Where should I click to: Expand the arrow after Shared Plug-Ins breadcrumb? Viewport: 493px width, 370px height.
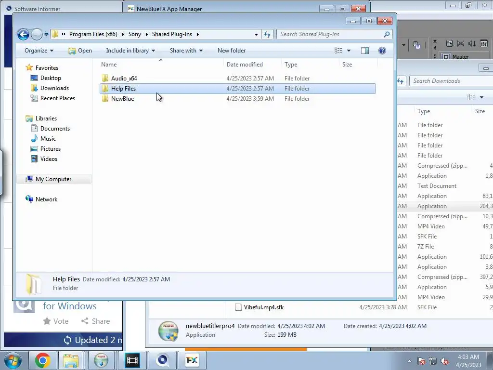coord(198,34)
